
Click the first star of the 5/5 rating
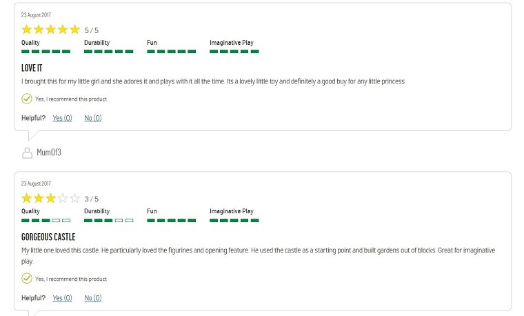click(27, 30)
